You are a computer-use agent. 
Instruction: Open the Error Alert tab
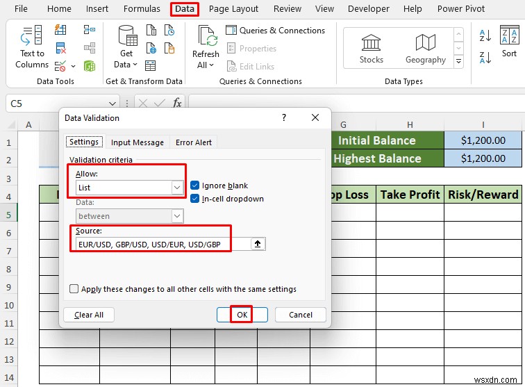(x=194, y=142)
